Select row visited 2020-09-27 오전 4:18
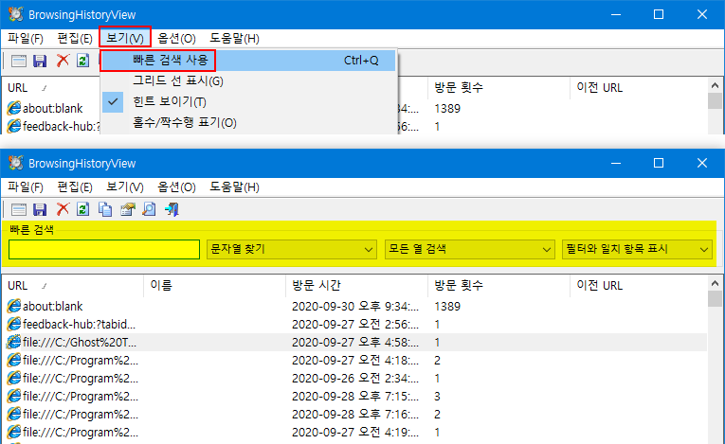Screen dimensions: 725x444 [x=354, y=361]
